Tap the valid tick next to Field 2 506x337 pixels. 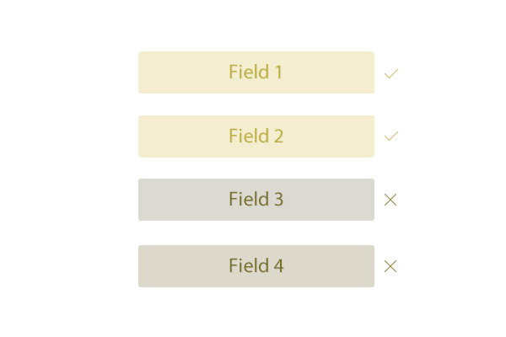coord(391,136)
